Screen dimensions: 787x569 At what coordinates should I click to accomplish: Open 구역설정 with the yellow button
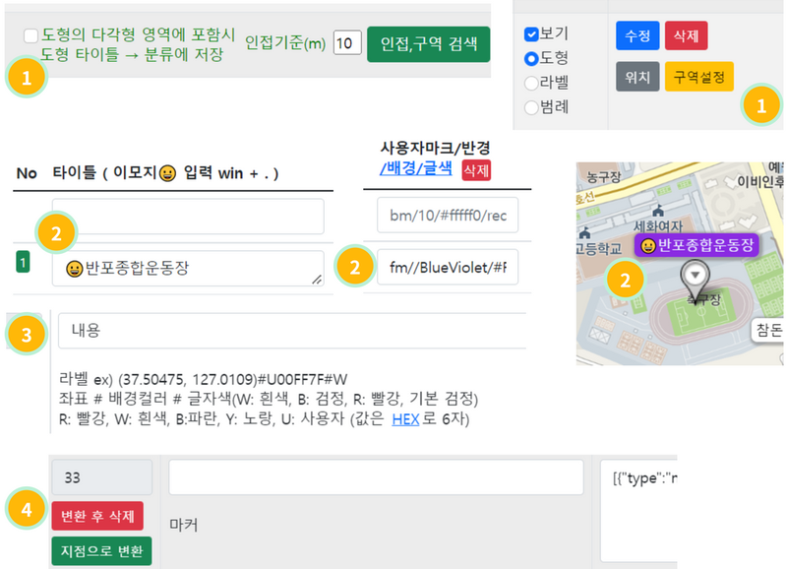[x=699, y=77]
